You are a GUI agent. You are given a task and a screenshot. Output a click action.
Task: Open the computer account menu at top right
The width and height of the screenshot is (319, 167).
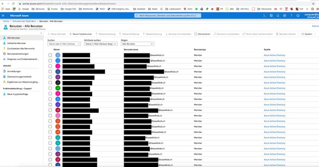312,16
